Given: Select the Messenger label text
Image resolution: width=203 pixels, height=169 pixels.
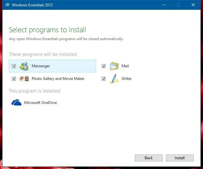Looking at the screenshot, I should click(41, 66).
